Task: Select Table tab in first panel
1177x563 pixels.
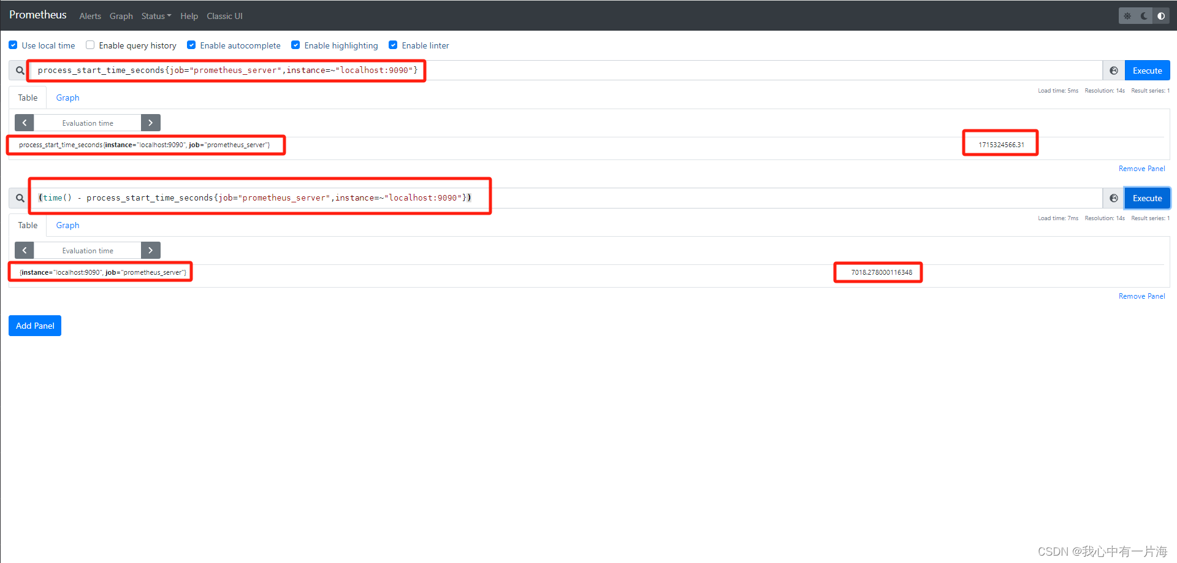Action: [28, 98]
